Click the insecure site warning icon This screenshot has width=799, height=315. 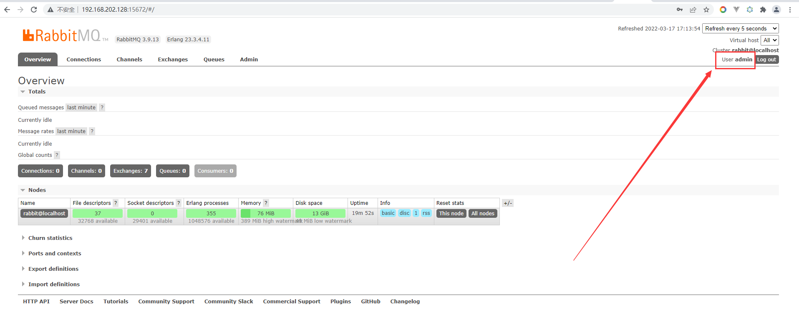click(x=50, y=10)
